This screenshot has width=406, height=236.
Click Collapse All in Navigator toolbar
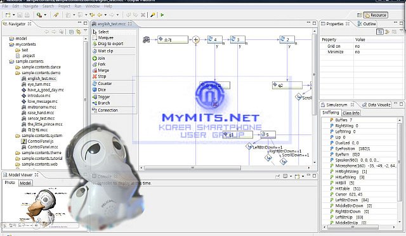tap(71, 32)
